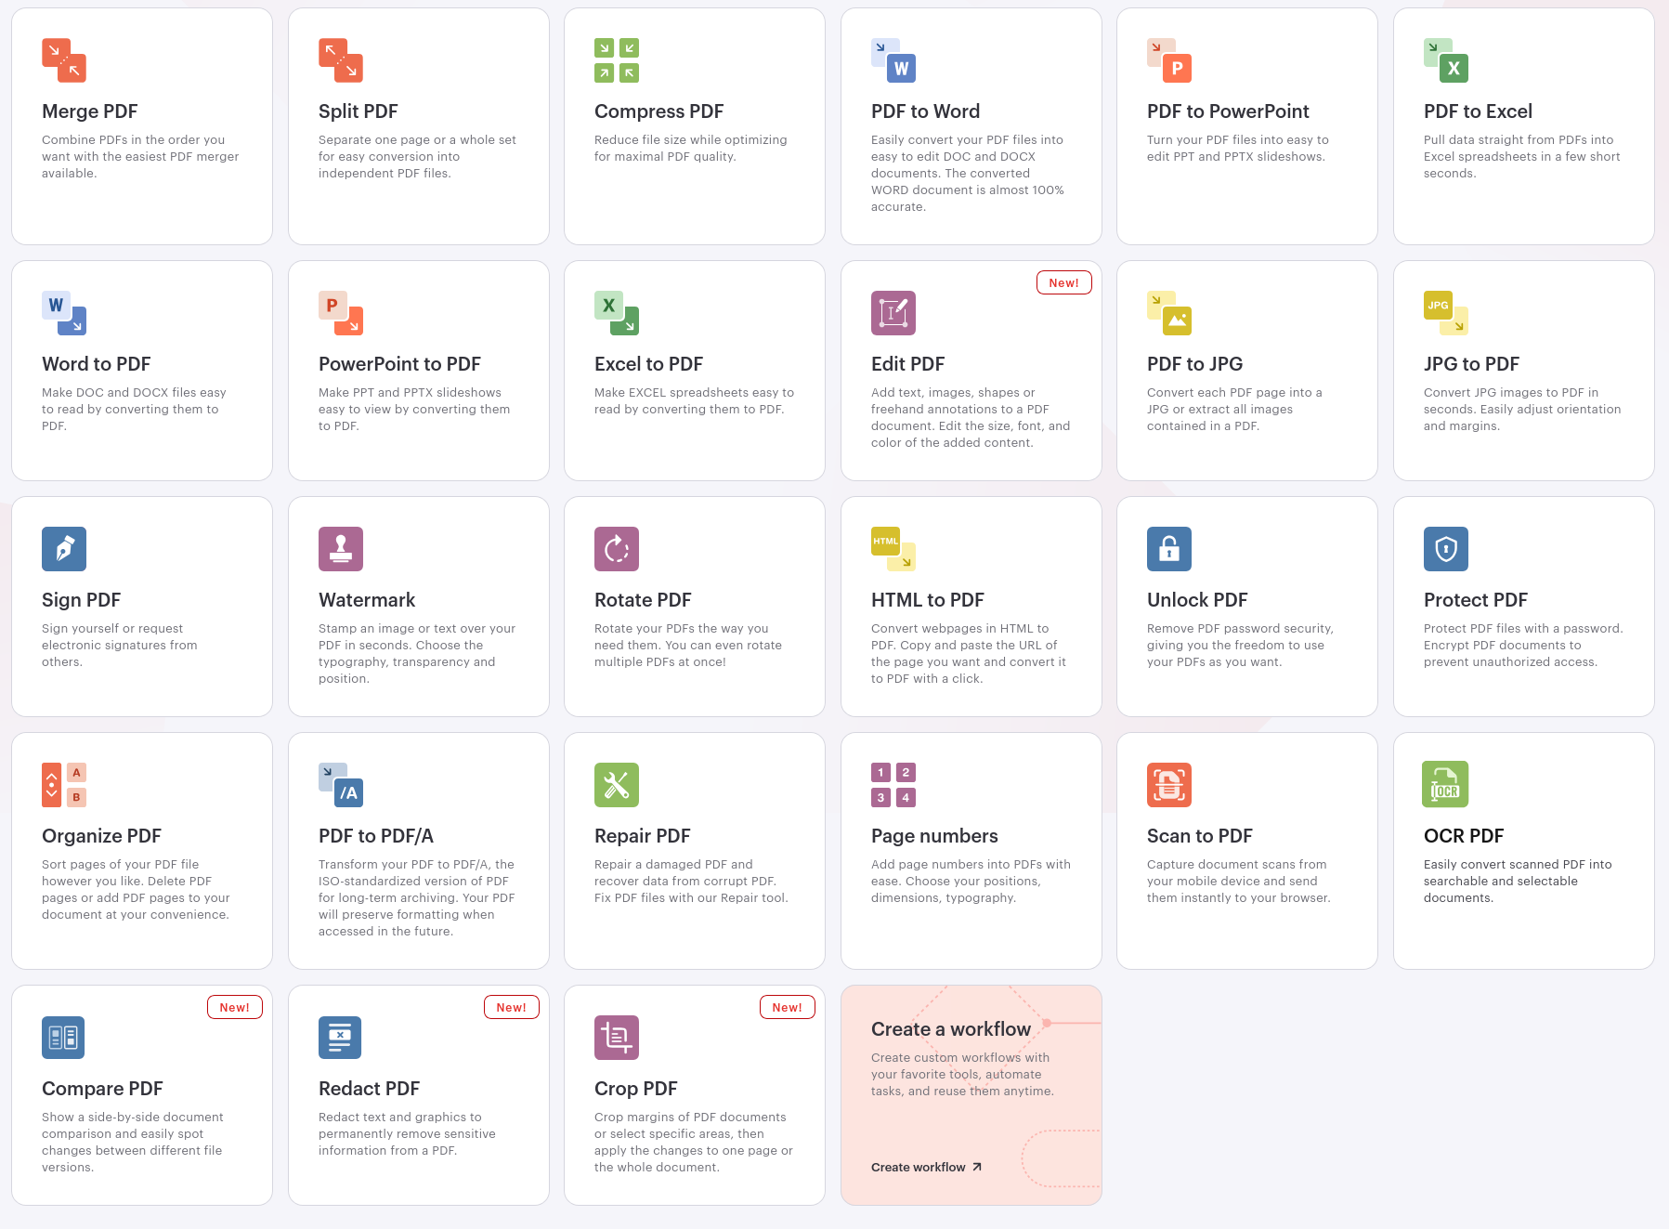
Task: Open the PDF to Word title
Action: point(925,111)
